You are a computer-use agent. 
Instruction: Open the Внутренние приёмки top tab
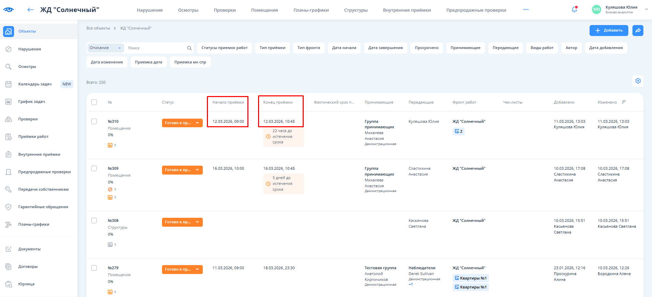point(407,10)
